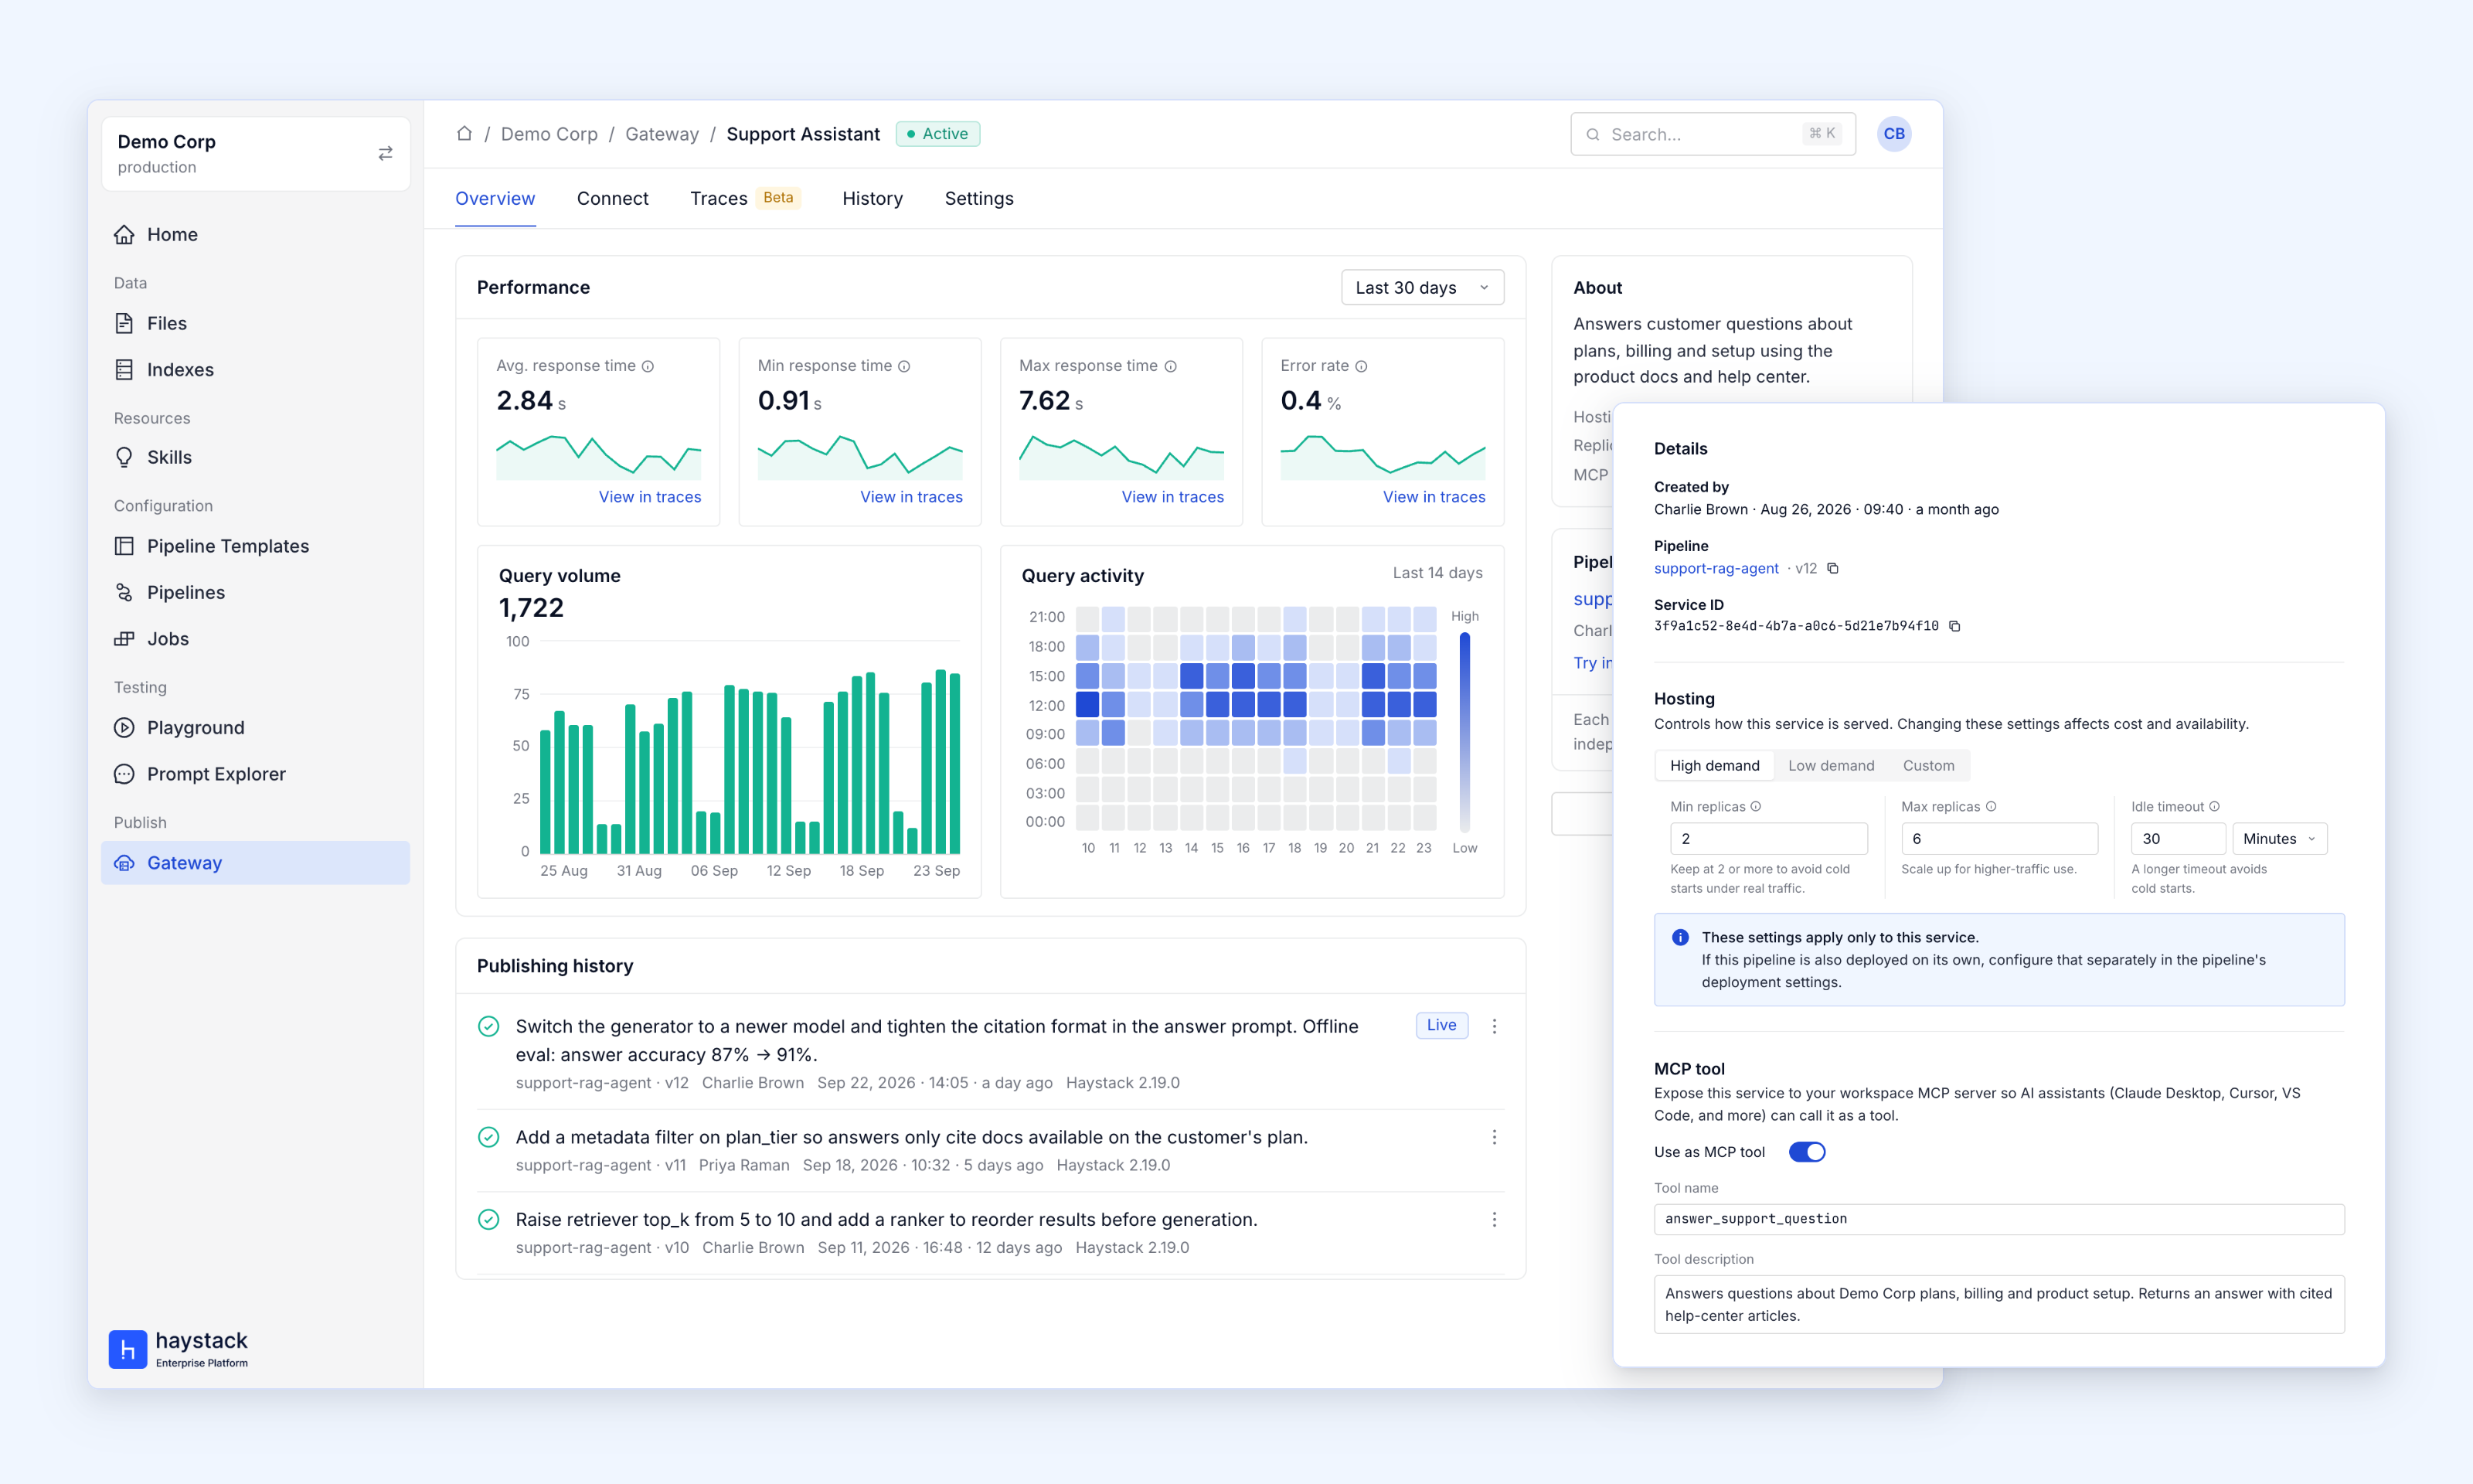The image size is (2473, 1484).
Task: Click the CB user avatar
Action: coord(1893,133)
